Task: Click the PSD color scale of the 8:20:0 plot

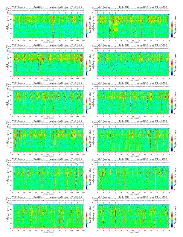Action: [x=86, y=105]
